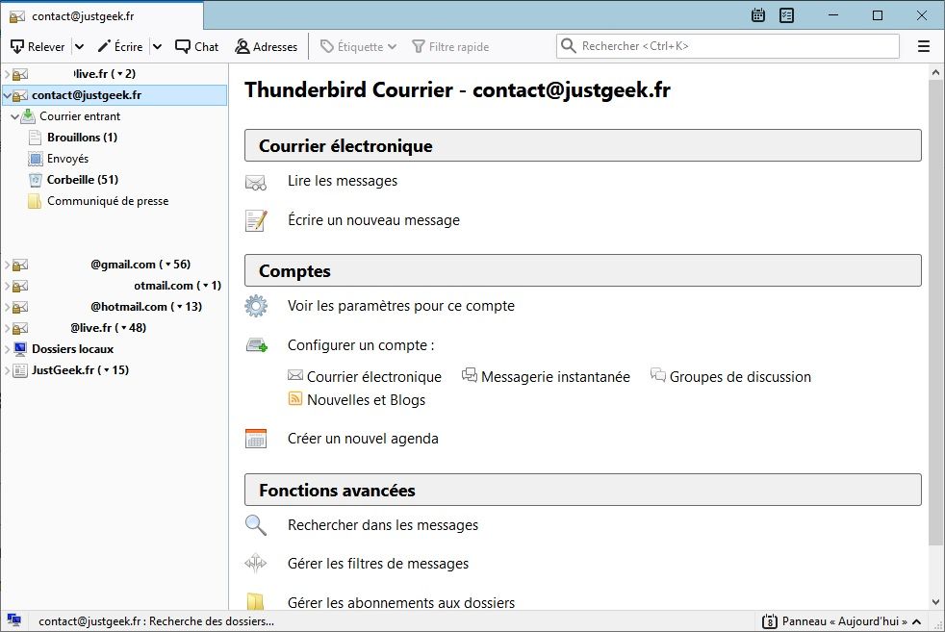This screenshot has width=945, height=632.
Task: Open the Calendar tab icon
Action: pyautogui.click(x=758, y=15)
